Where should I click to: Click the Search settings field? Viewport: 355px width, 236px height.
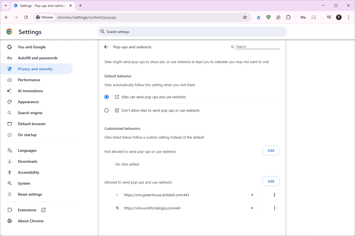[x=192, y=32]
